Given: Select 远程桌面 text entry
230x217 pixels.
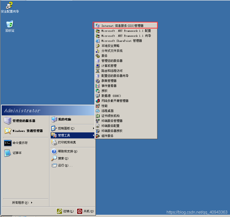Looking at the screenshot, I should [107, 111].
